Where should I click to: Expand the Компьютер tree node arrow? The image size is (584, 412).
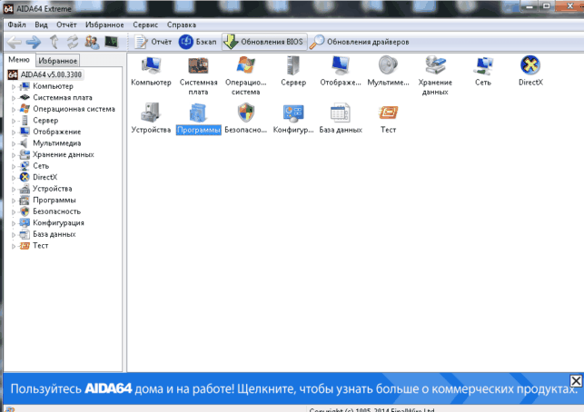[14, 87]
